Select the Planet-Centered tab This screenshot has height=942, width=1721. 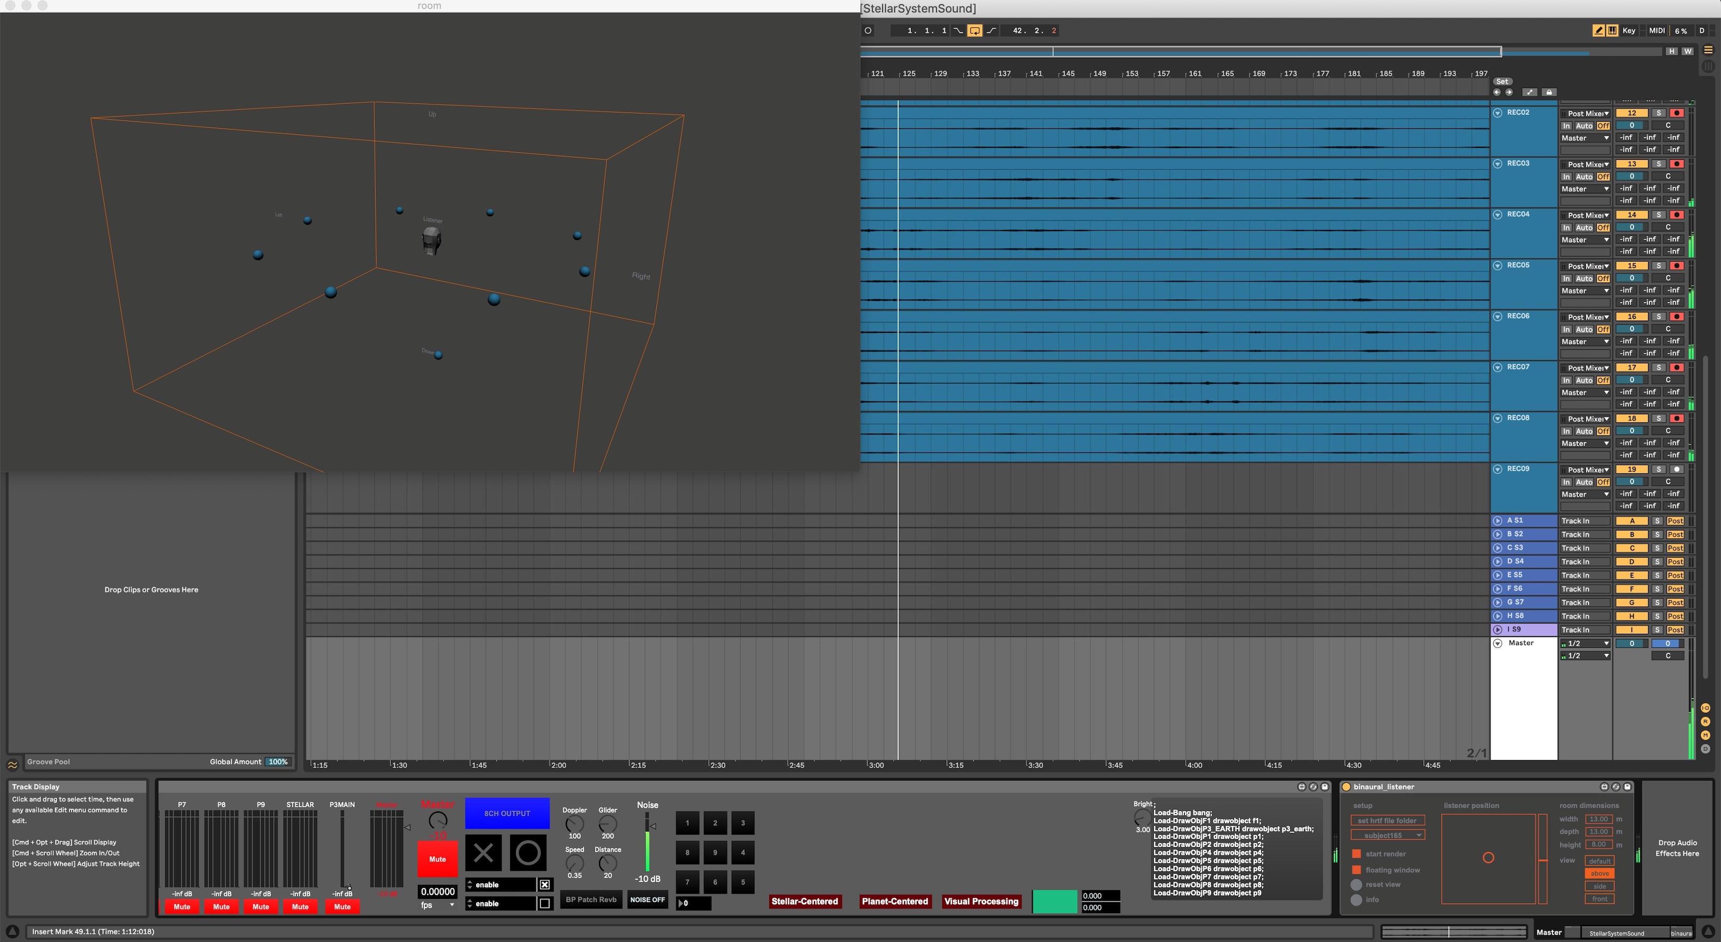coord(894,901)
